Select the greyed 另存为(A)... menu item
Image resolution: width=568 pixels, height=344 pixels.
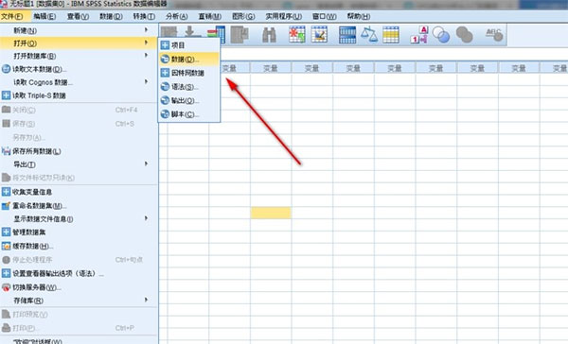[x=79, y=137]
